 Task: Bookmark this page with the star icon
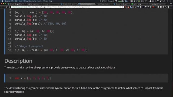(x=122, y=7)
